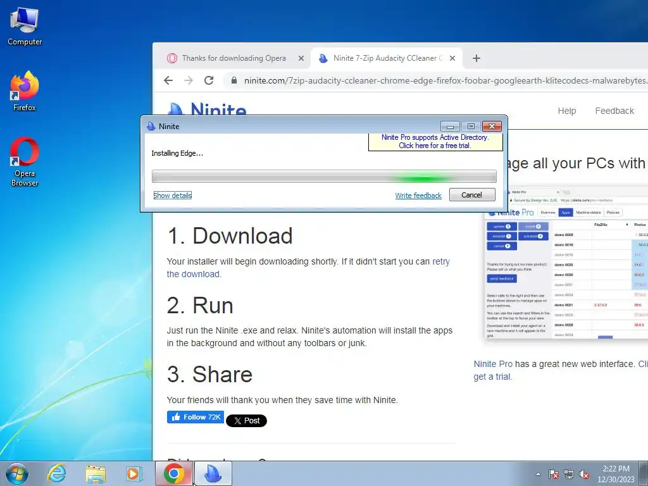The width and height of the screenshot is (648, 486).
Task: Launch Firefox from the desktop shortcut
Action: [25, 91]
